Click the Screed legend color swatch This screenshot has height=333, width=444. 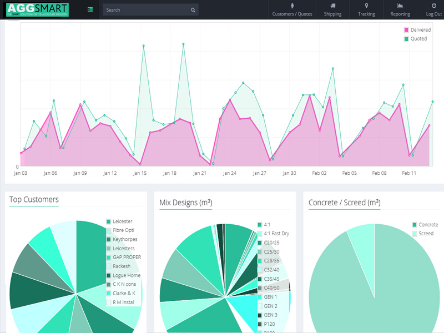(415, 234)
